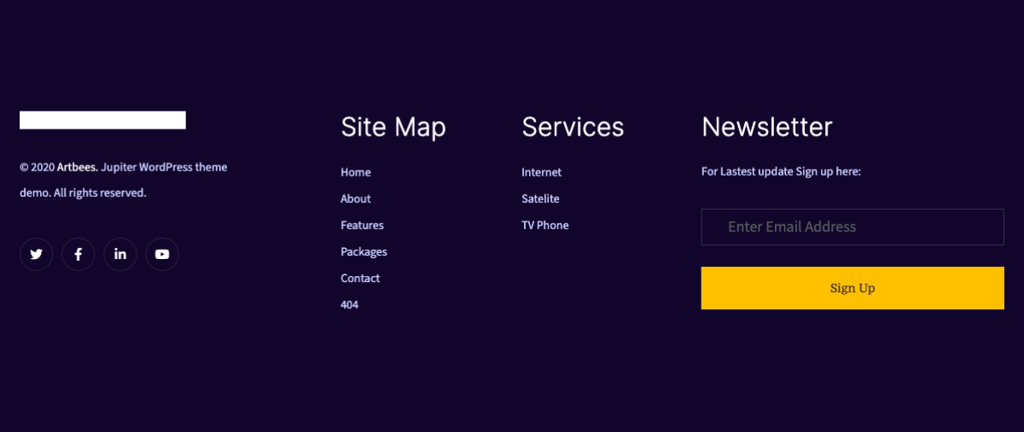
Task: Open the Facebook social icon
Action: click(x=79, y=254)
